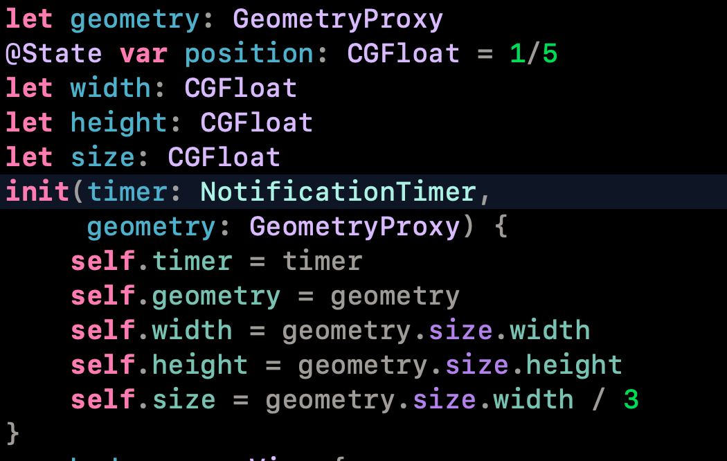Screen dimensions: 727x461
Task: Click 'width' in let width declaration
Action: click(110, 88)
